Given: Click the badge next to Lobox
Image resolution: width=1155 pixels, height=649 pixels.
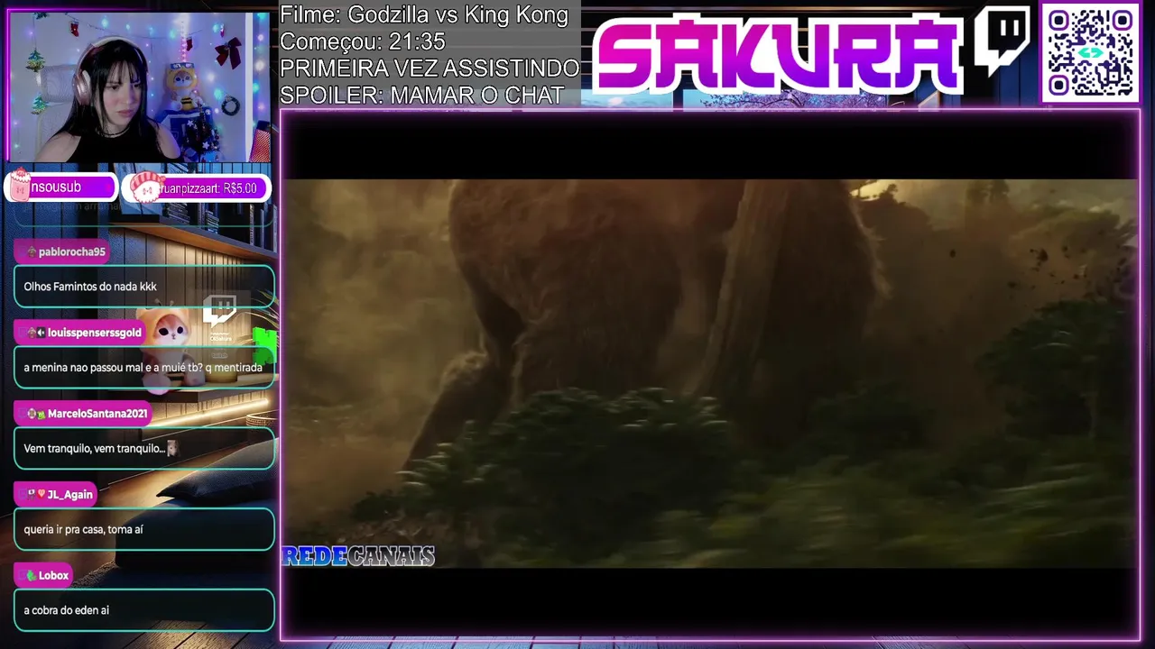Looking at the screenshot, I should (32, 575).
